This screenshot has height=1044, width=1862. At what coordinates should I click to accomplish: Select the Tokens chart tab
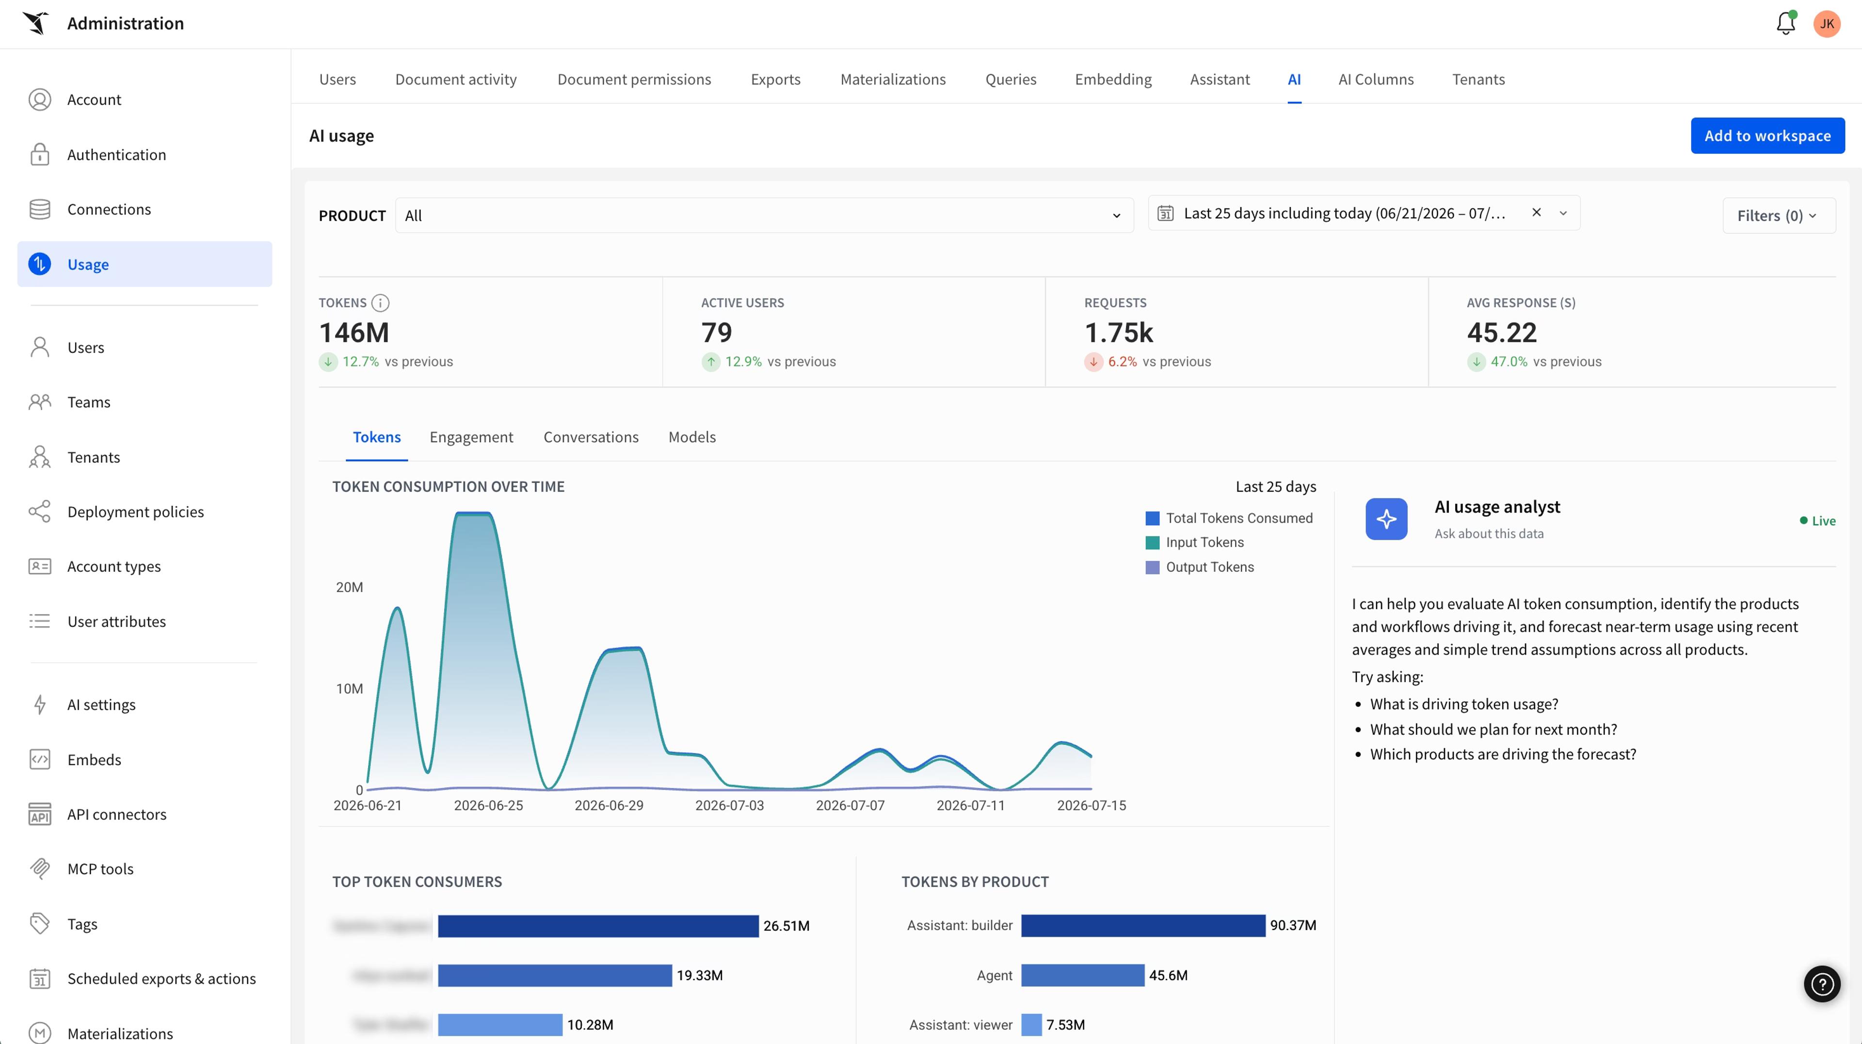[x=377, y=437]
